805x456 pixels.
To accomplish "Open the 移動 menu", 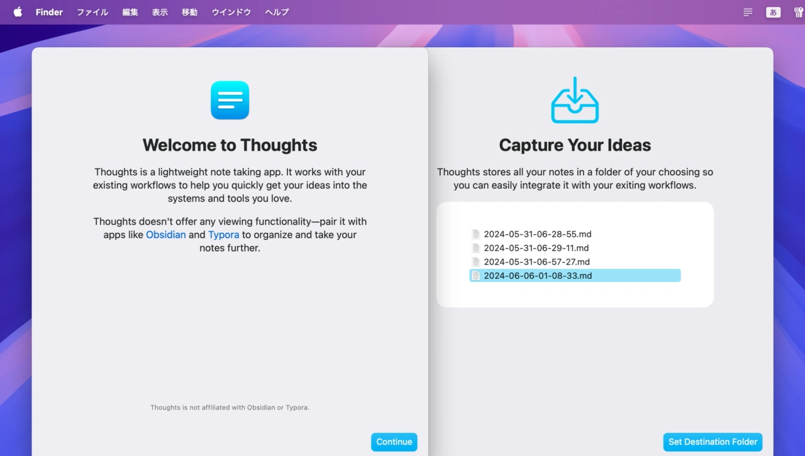I will 189,12.
